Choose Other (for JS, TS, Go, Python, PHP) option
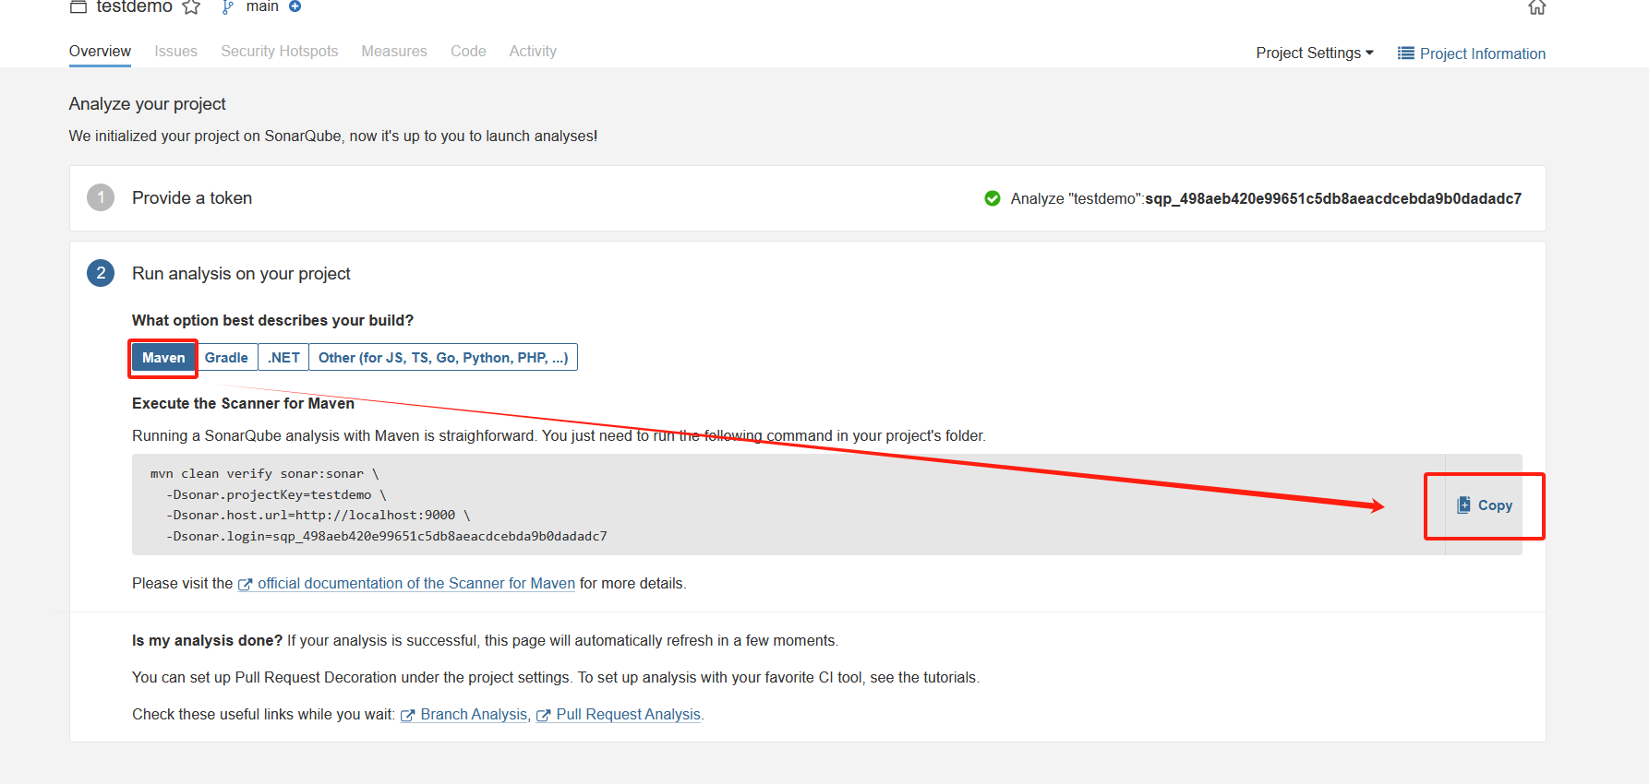 (x=443, y=358)
